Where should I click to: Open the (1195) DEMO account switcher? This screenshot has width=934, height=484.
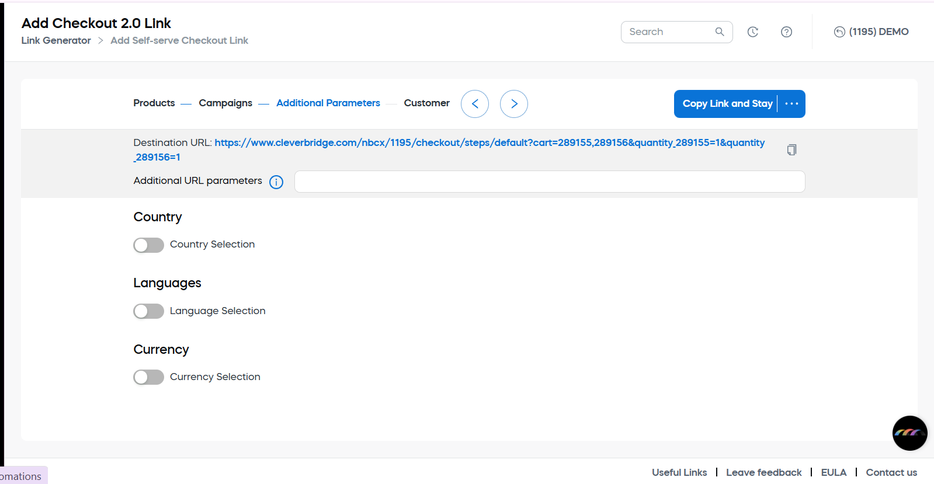click(x=871, y=32)
